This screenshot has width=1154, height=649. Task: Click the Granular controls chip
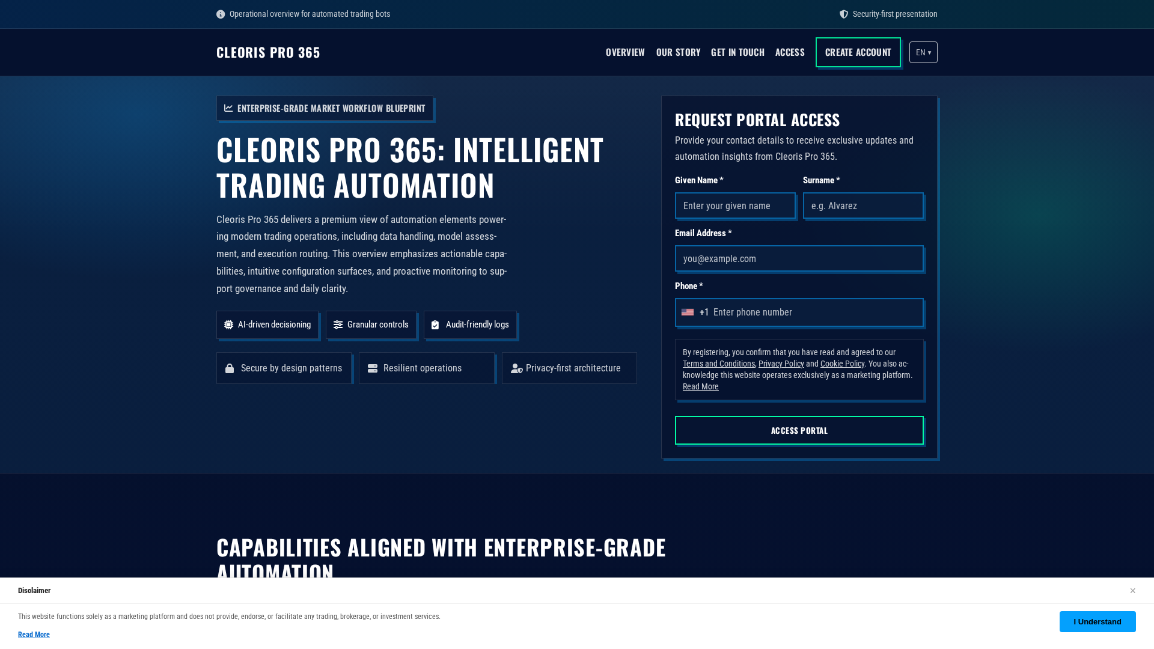pyautogui.click(x=371, y=324)
